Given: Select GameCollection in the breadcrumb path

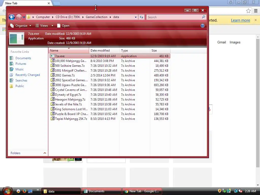Looking at the screenshot, I should pyautogui.click(x=96, y=17).
